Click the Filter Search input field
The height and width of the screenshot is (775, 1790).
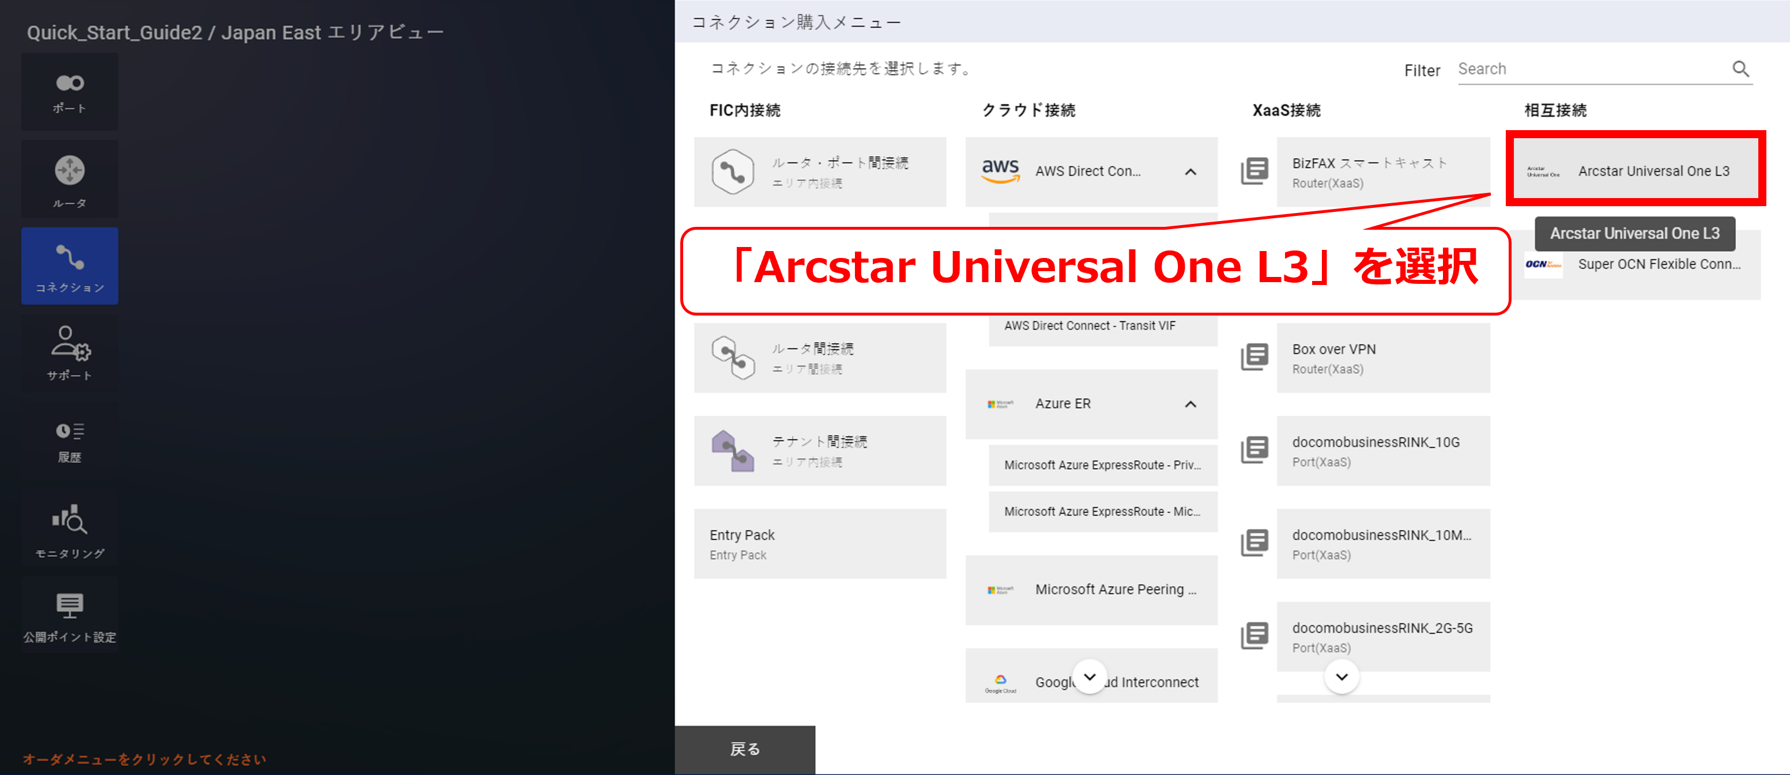pyautogui.click(x=1591, y=69)
